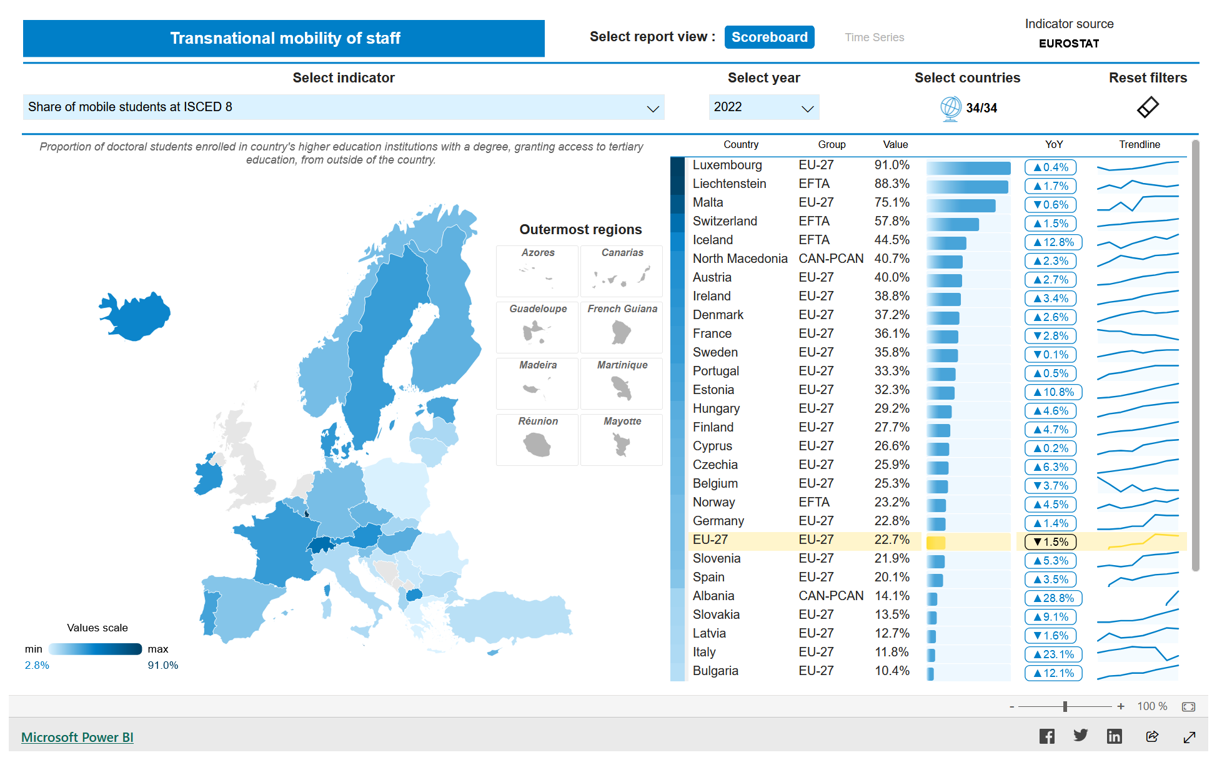Share the report on LinkedIn
Viewport: 1217px width, 760px height.
coord(1115,736)
